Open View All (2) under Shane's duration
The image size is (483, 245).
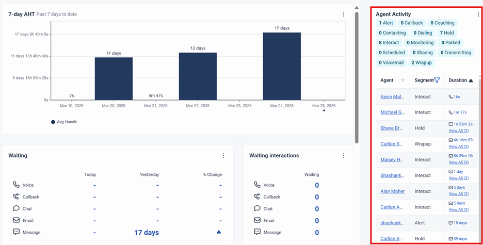pyautogui.click(x=459, y=131)
